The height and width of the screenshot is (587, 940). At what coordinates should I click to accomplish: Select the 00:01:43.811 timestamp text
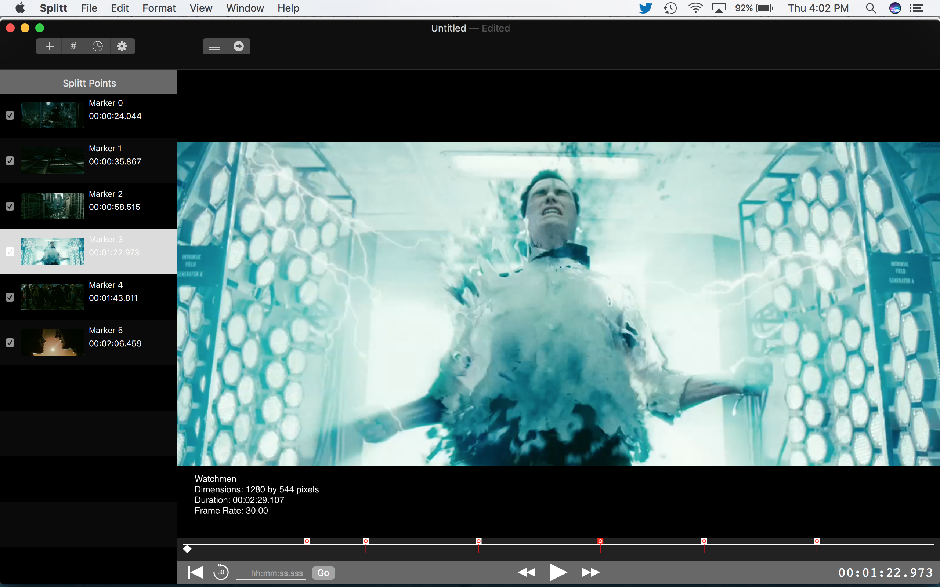click(x=113, y=298)
